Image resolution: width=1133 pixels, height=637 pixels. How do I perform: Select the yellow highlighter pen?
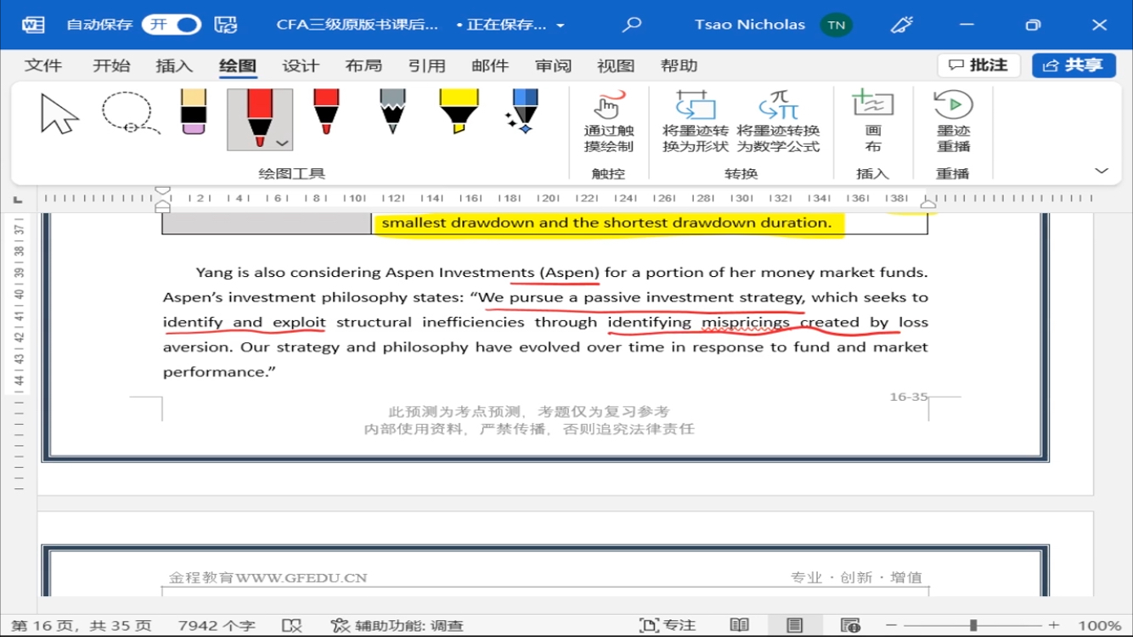459,113
